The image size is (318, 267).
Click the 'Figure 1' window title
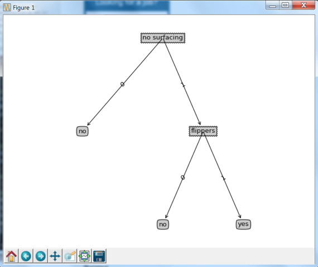pyautogui.click(x=24, y=8)
